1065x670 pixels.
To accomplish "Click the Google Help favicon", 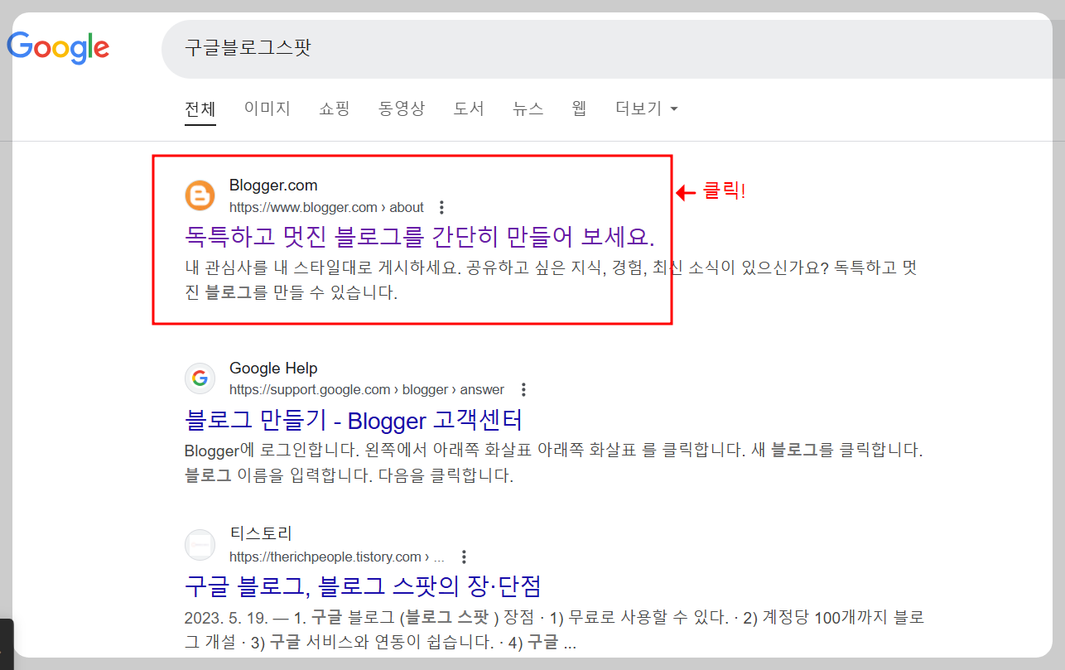I will [x=199, y=379].
